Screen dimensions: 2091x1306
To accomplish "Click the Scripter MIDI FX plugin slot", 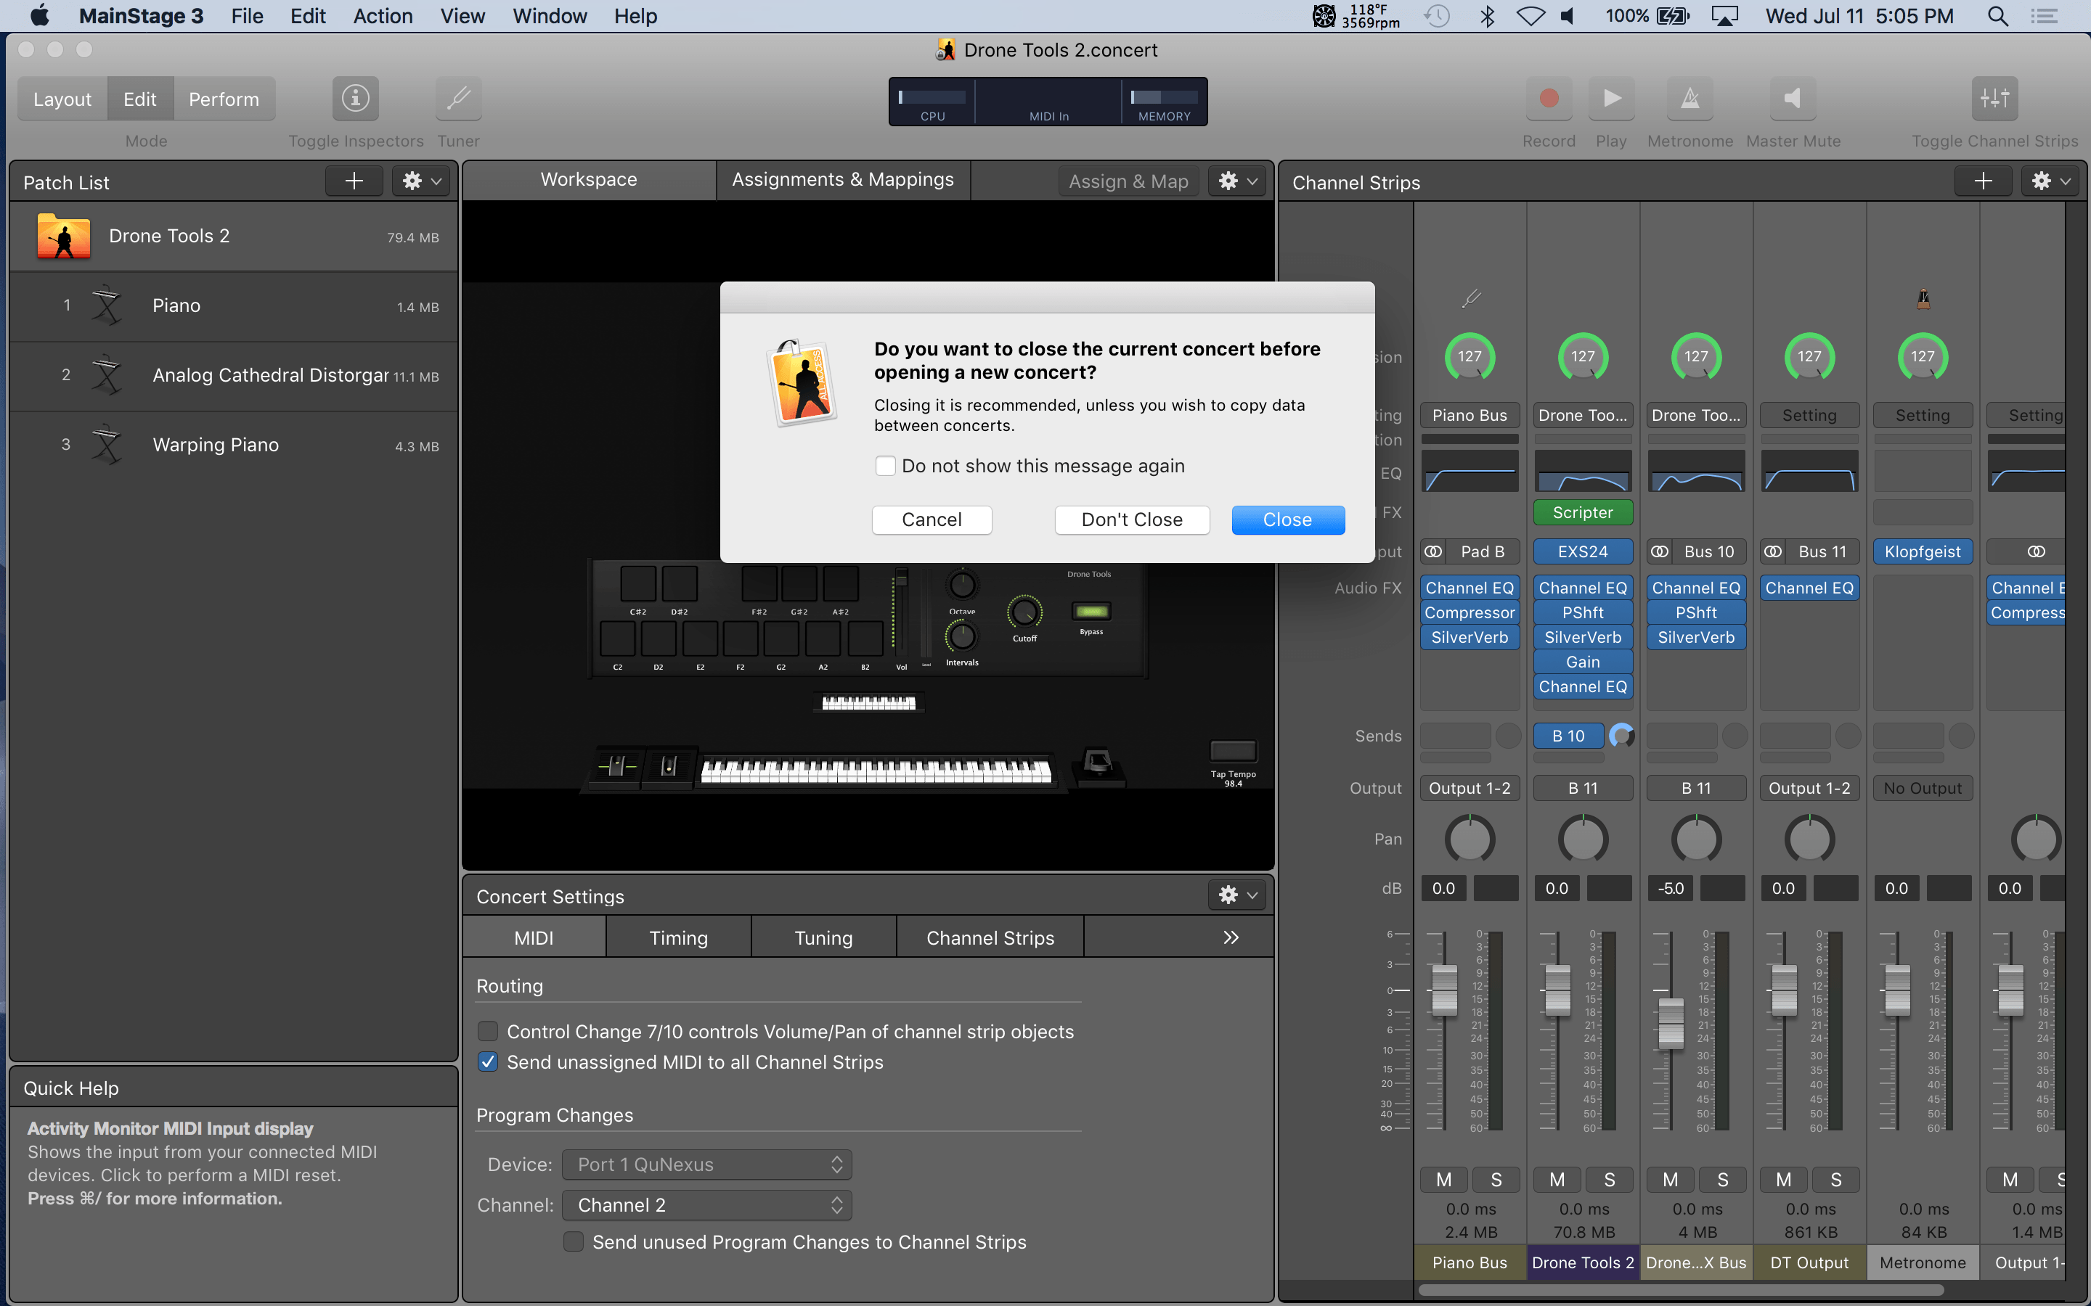I will click(x=1583, y=512).
